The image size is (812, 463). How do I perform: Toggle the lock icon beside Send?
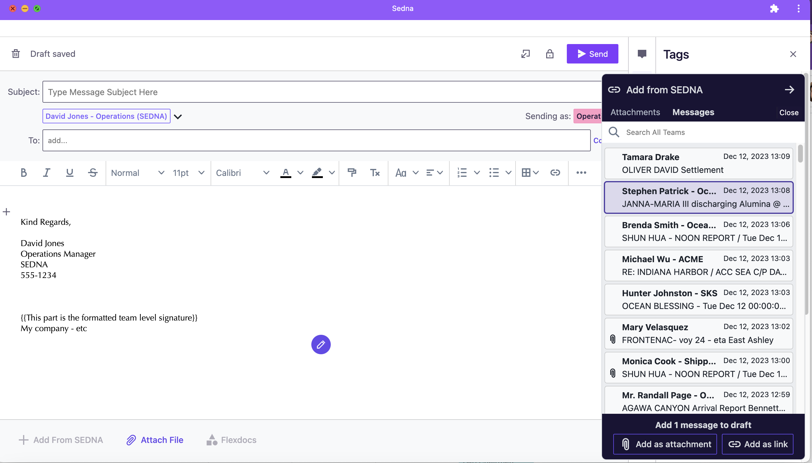point(550,54)
